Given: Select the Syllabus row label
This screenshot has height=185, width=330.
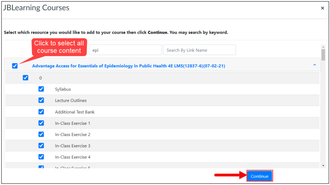Looking at the screenshot, I should tap(63, 89).
